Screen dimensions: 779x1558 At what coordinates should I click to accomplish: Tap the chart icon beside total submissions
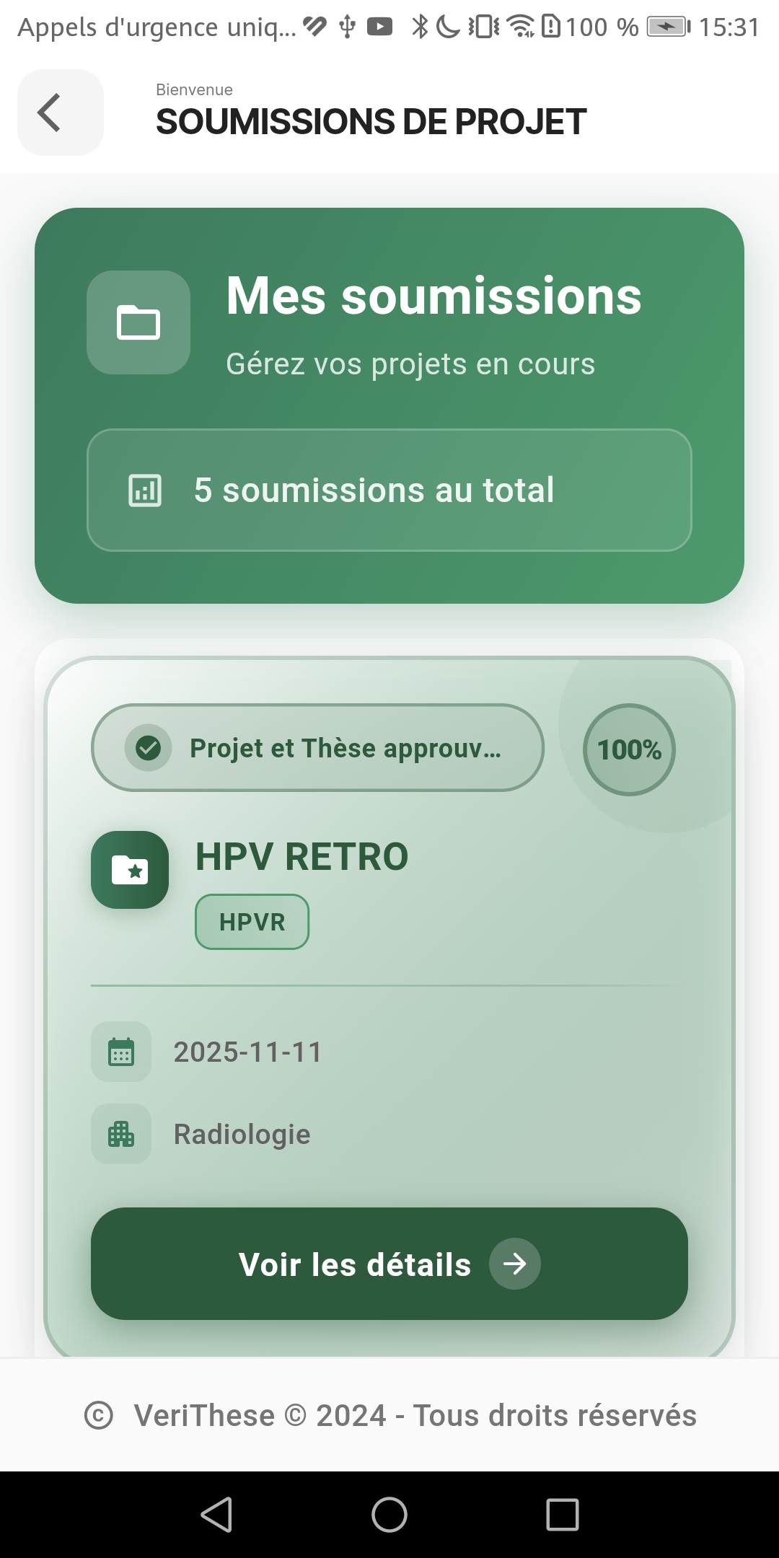click(145, 490)
